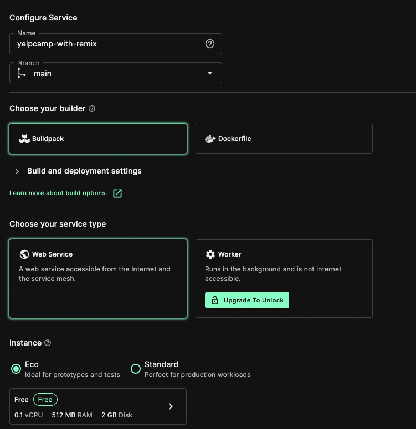Select the Eco instance radio button

coord(16,369)
